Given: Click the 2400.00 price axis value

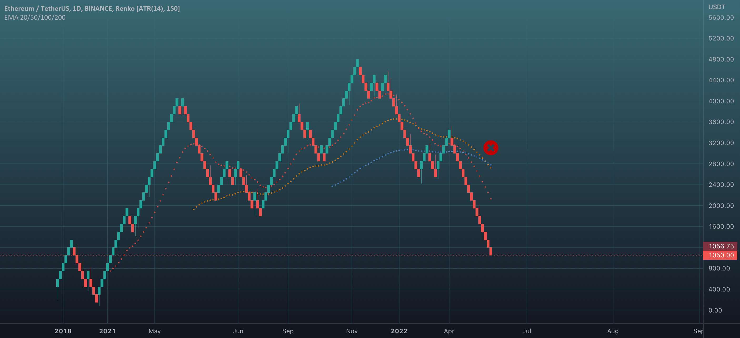Looking at the screenshot, I should pos(721,185).
